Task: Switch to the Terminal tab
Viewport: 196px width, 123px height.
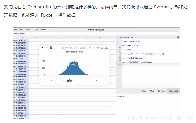Action: point(161,91)
